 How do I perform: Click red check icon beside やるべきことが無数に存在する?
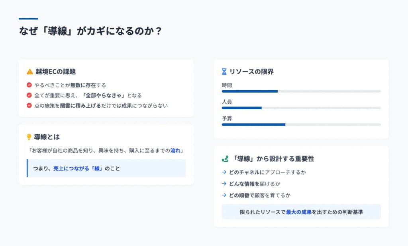29,85
